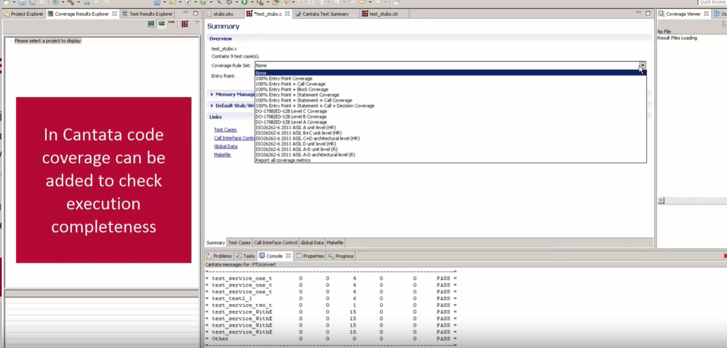Click the Save icon in main toolbar

click(x=22, y=2)
